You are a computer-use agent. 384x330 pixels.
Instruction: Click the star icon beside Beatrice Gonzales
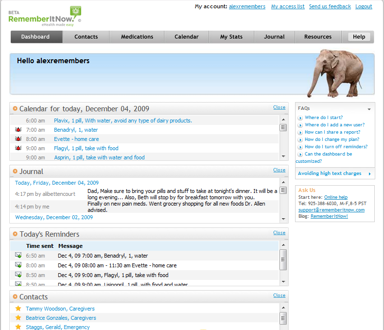[18, 317]
